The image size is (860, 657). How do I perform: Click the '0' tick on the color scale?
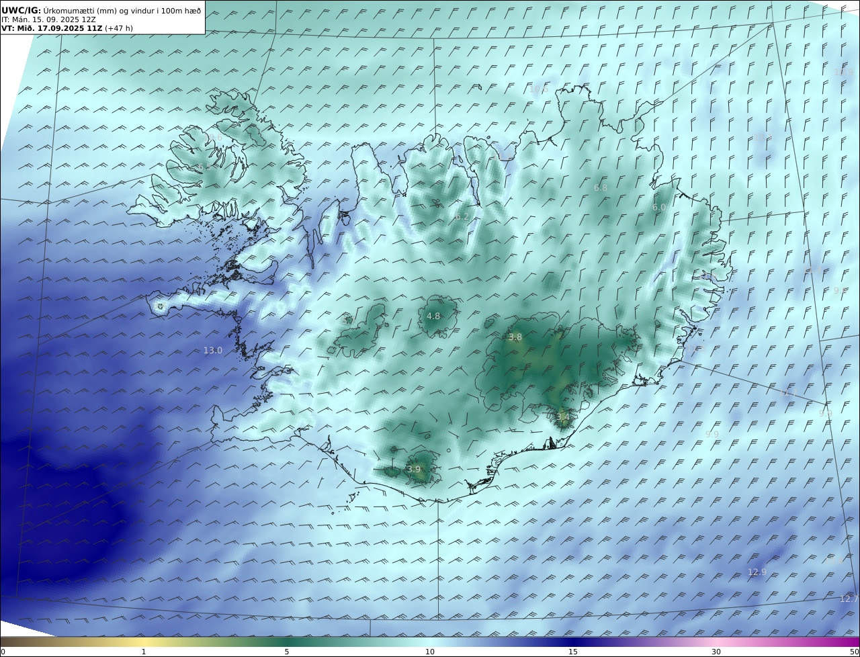(3, 652)
